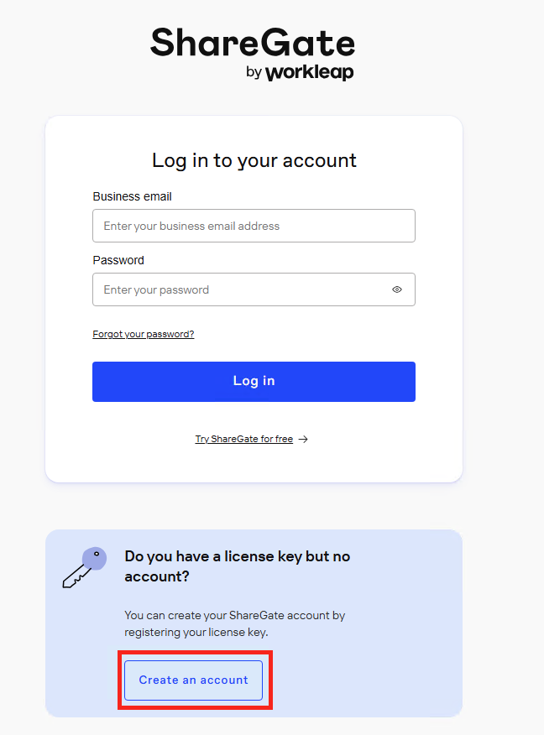Click the Create an account button
This screenshot has height=735, width=544.
(193, 680)
